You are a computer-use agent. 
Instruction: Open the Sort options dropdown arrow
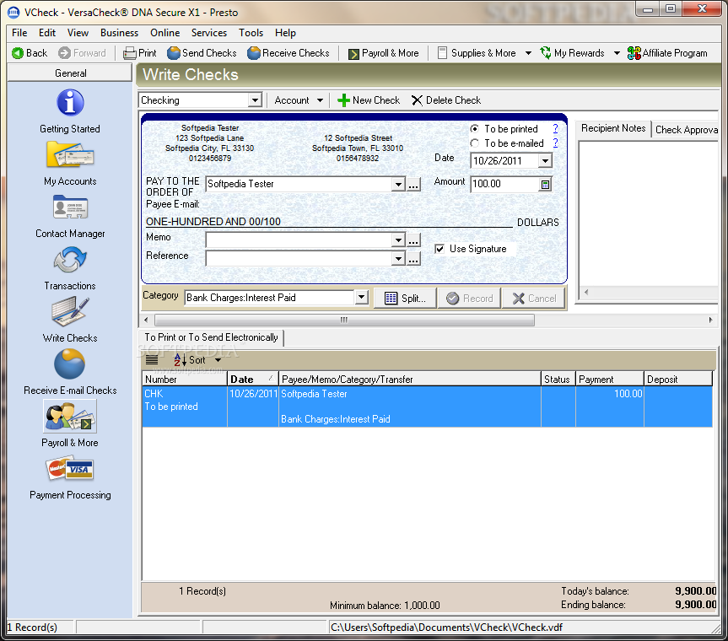coord(218,360)
